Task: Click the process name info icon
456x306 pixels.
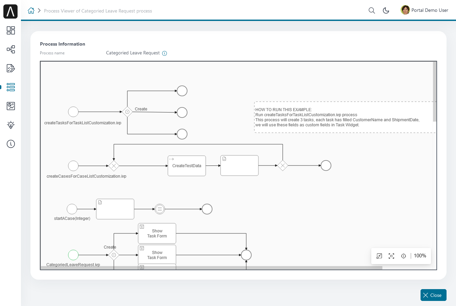Action: (164, 53)
